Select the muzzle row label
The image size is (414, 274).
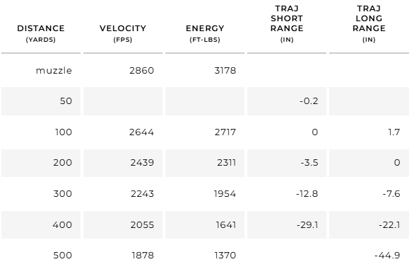coord(54,71)
